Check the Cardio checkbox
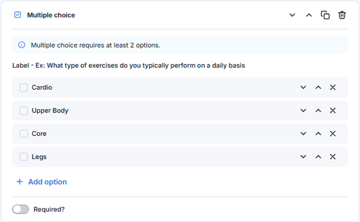The image size is (360, 222). point(24,87)
